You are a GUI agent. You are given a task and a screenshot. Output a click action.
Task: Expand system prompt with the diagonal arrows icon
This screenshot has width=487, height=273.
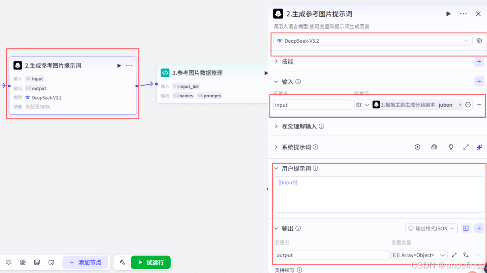pos(466,147)
